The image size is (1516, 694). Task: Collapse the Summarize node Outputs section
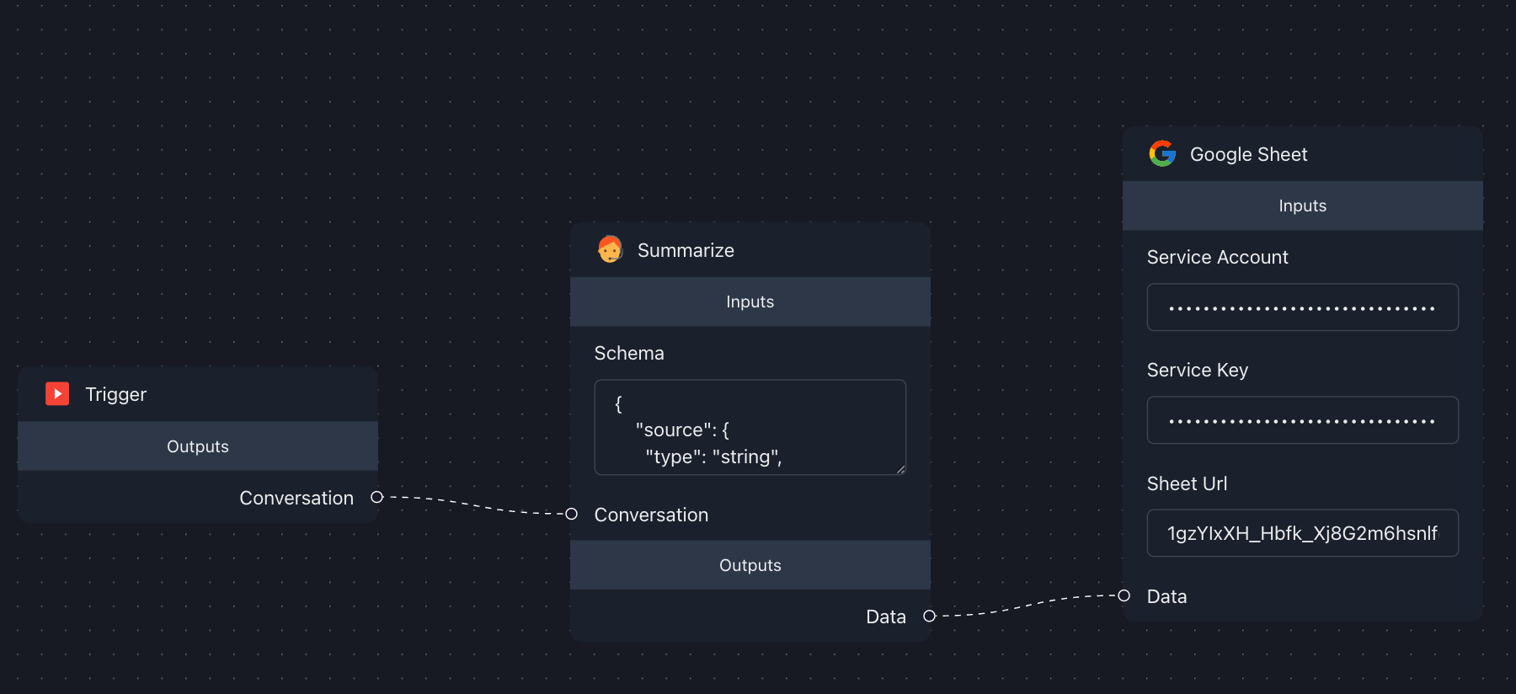(750, 565)
